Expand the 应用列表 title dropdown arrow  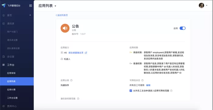pyautogui.click(x=55, y=6)
